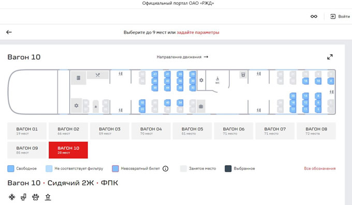Select free seat 30
352x205 pixels.
193,81
